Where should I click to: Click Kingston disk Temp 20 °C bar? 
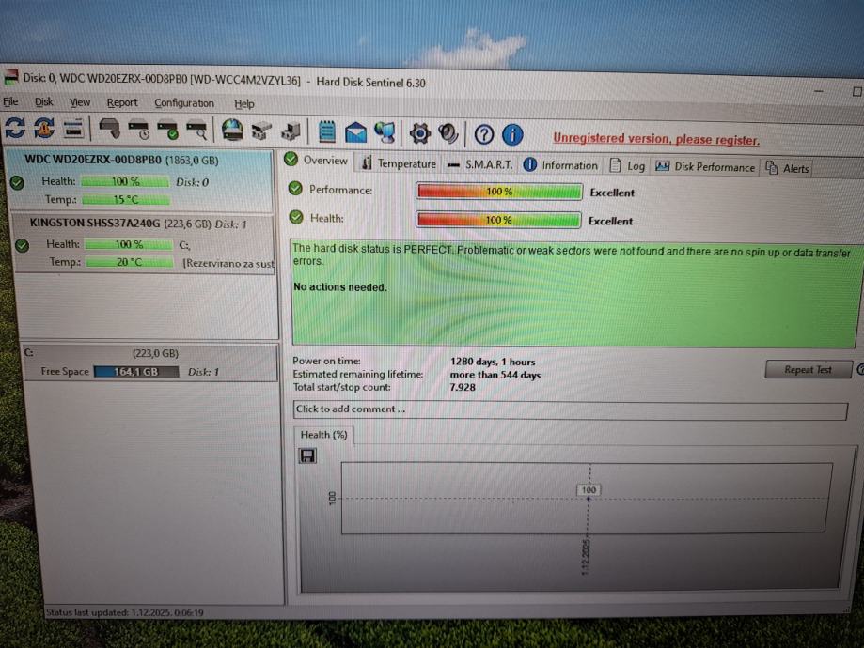130,262
